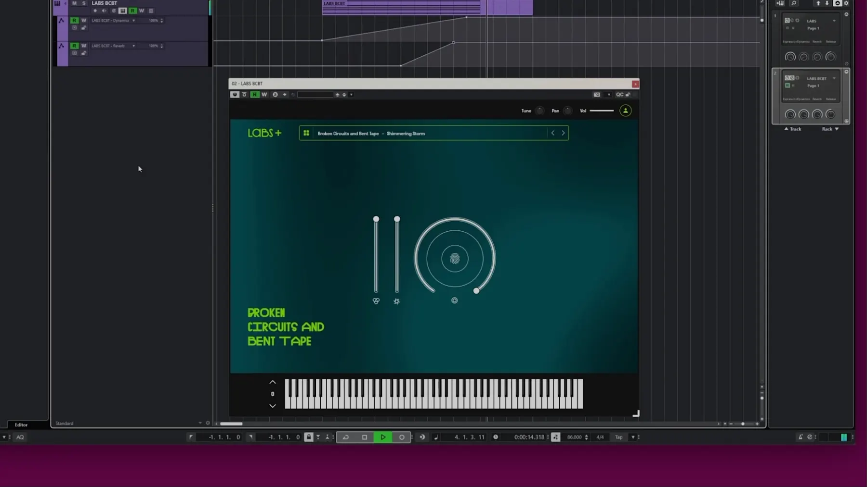867x487 pixels.
Task: Lock the Dynamics automation lane
Action: pyautogui.click(x=84, y=28)
